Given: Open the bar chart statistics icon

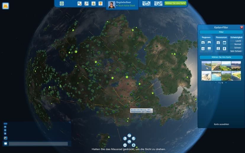Looking at the screenshot, I should pyautogui.click(x=94, y=4).
